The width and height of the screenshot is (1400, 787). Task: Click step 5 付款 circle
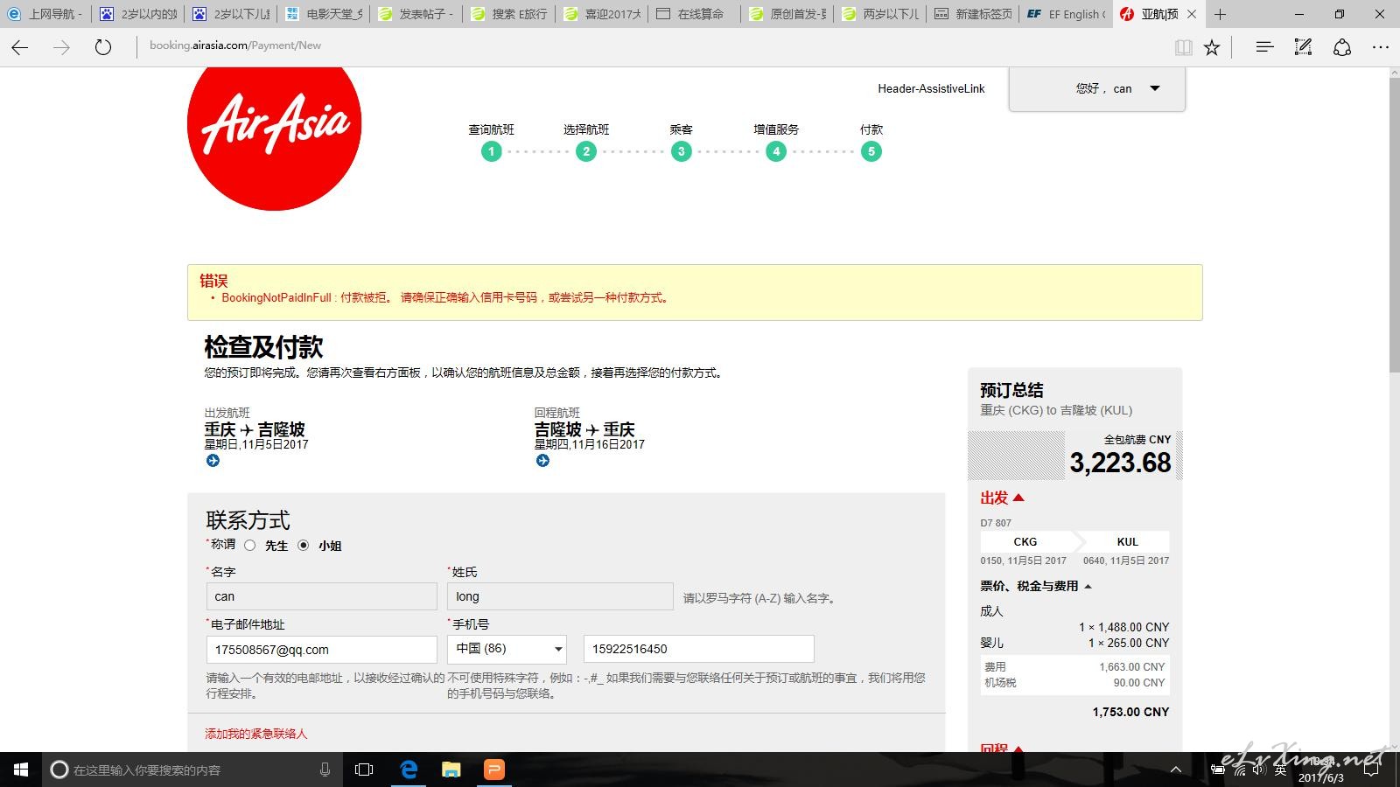click(x=871, y=151)
